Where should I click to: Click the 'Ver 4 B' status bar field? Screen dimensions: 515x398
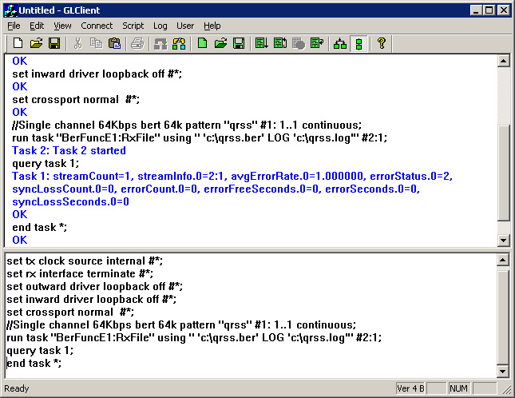(410, 388)
